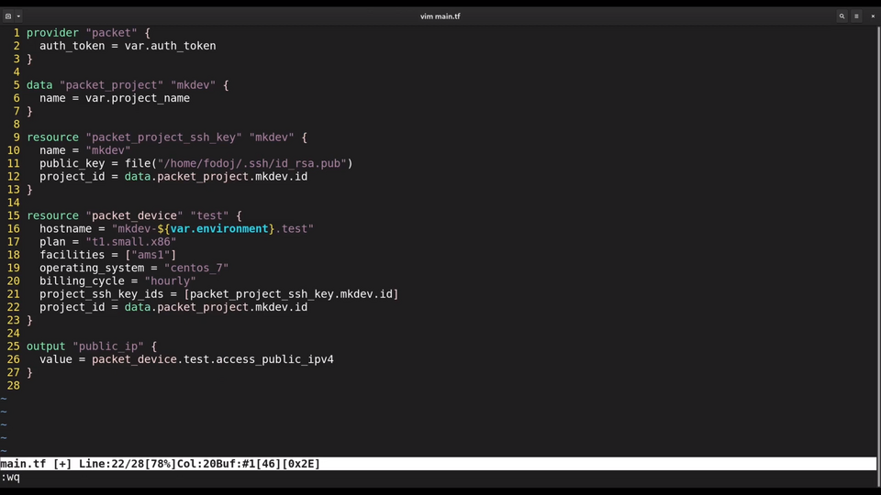
Task: Click "public_ip" output name
Action: 108,346
